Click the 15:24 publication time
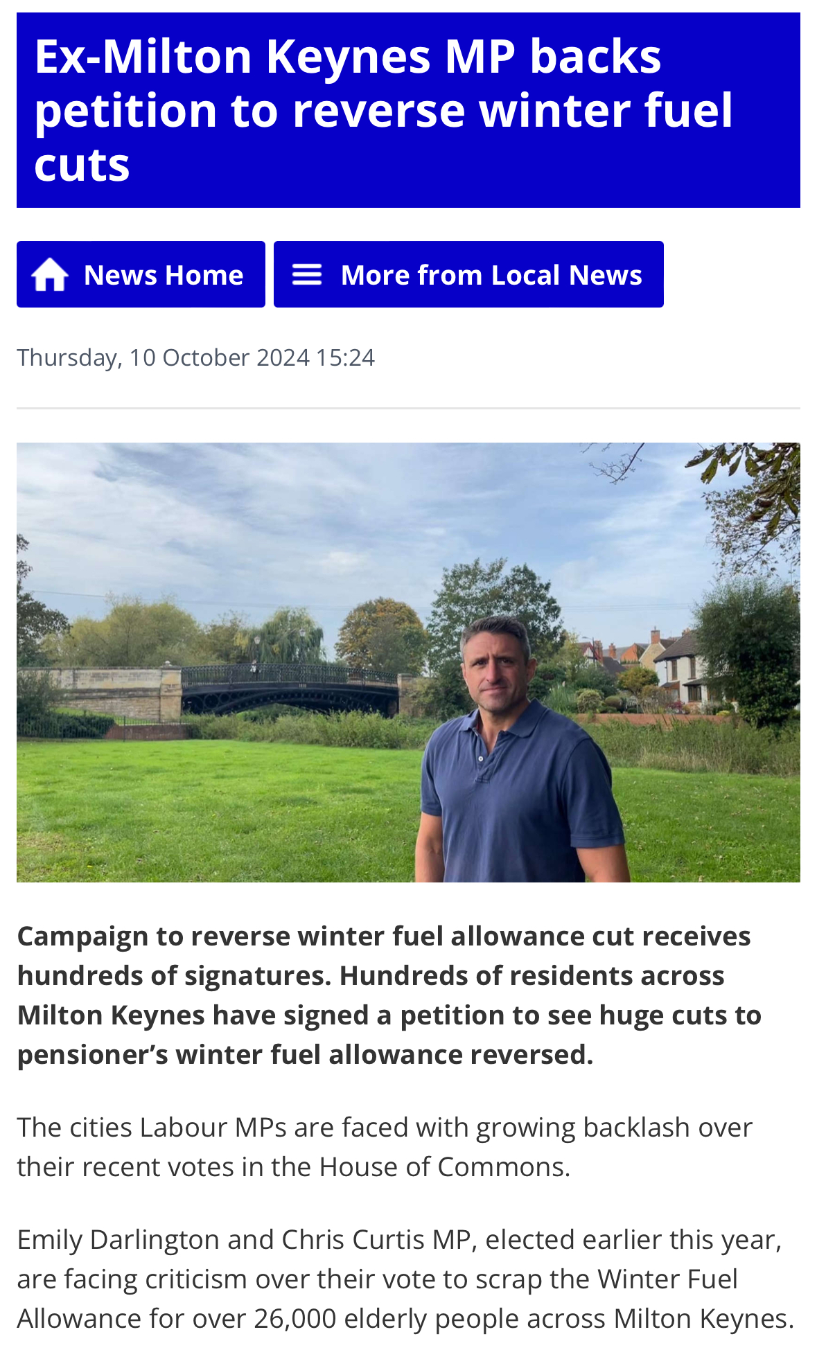This screenshot has width=817, height=1359. pyautogui.click(x=345, y=357)
